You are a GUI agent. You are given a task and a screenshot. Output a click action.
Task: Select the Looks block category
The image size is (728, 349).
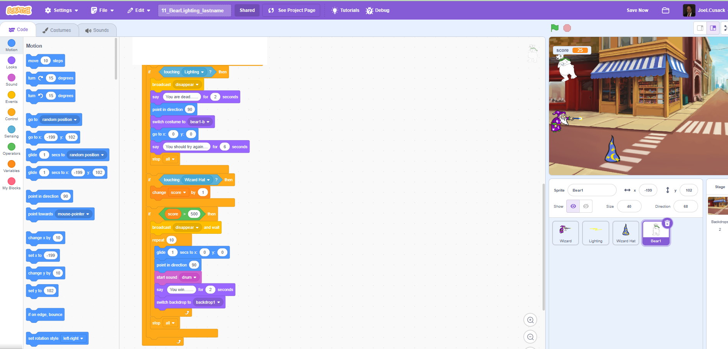tap(12, 63)
